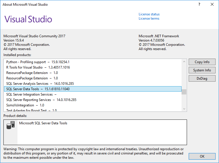
Task: Click the installed products scroll down arrow
Action: coord(184,109)
